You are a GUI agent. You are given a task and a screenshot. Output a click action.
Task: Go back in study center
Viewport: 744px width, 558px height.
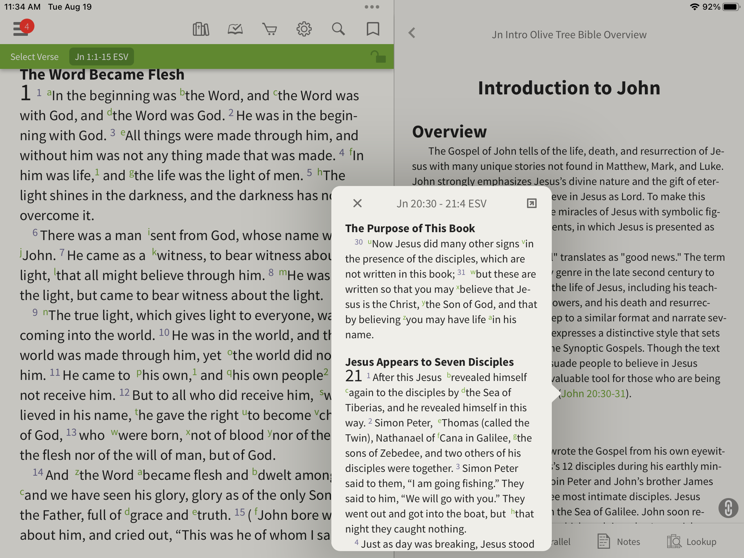[412, 33]
